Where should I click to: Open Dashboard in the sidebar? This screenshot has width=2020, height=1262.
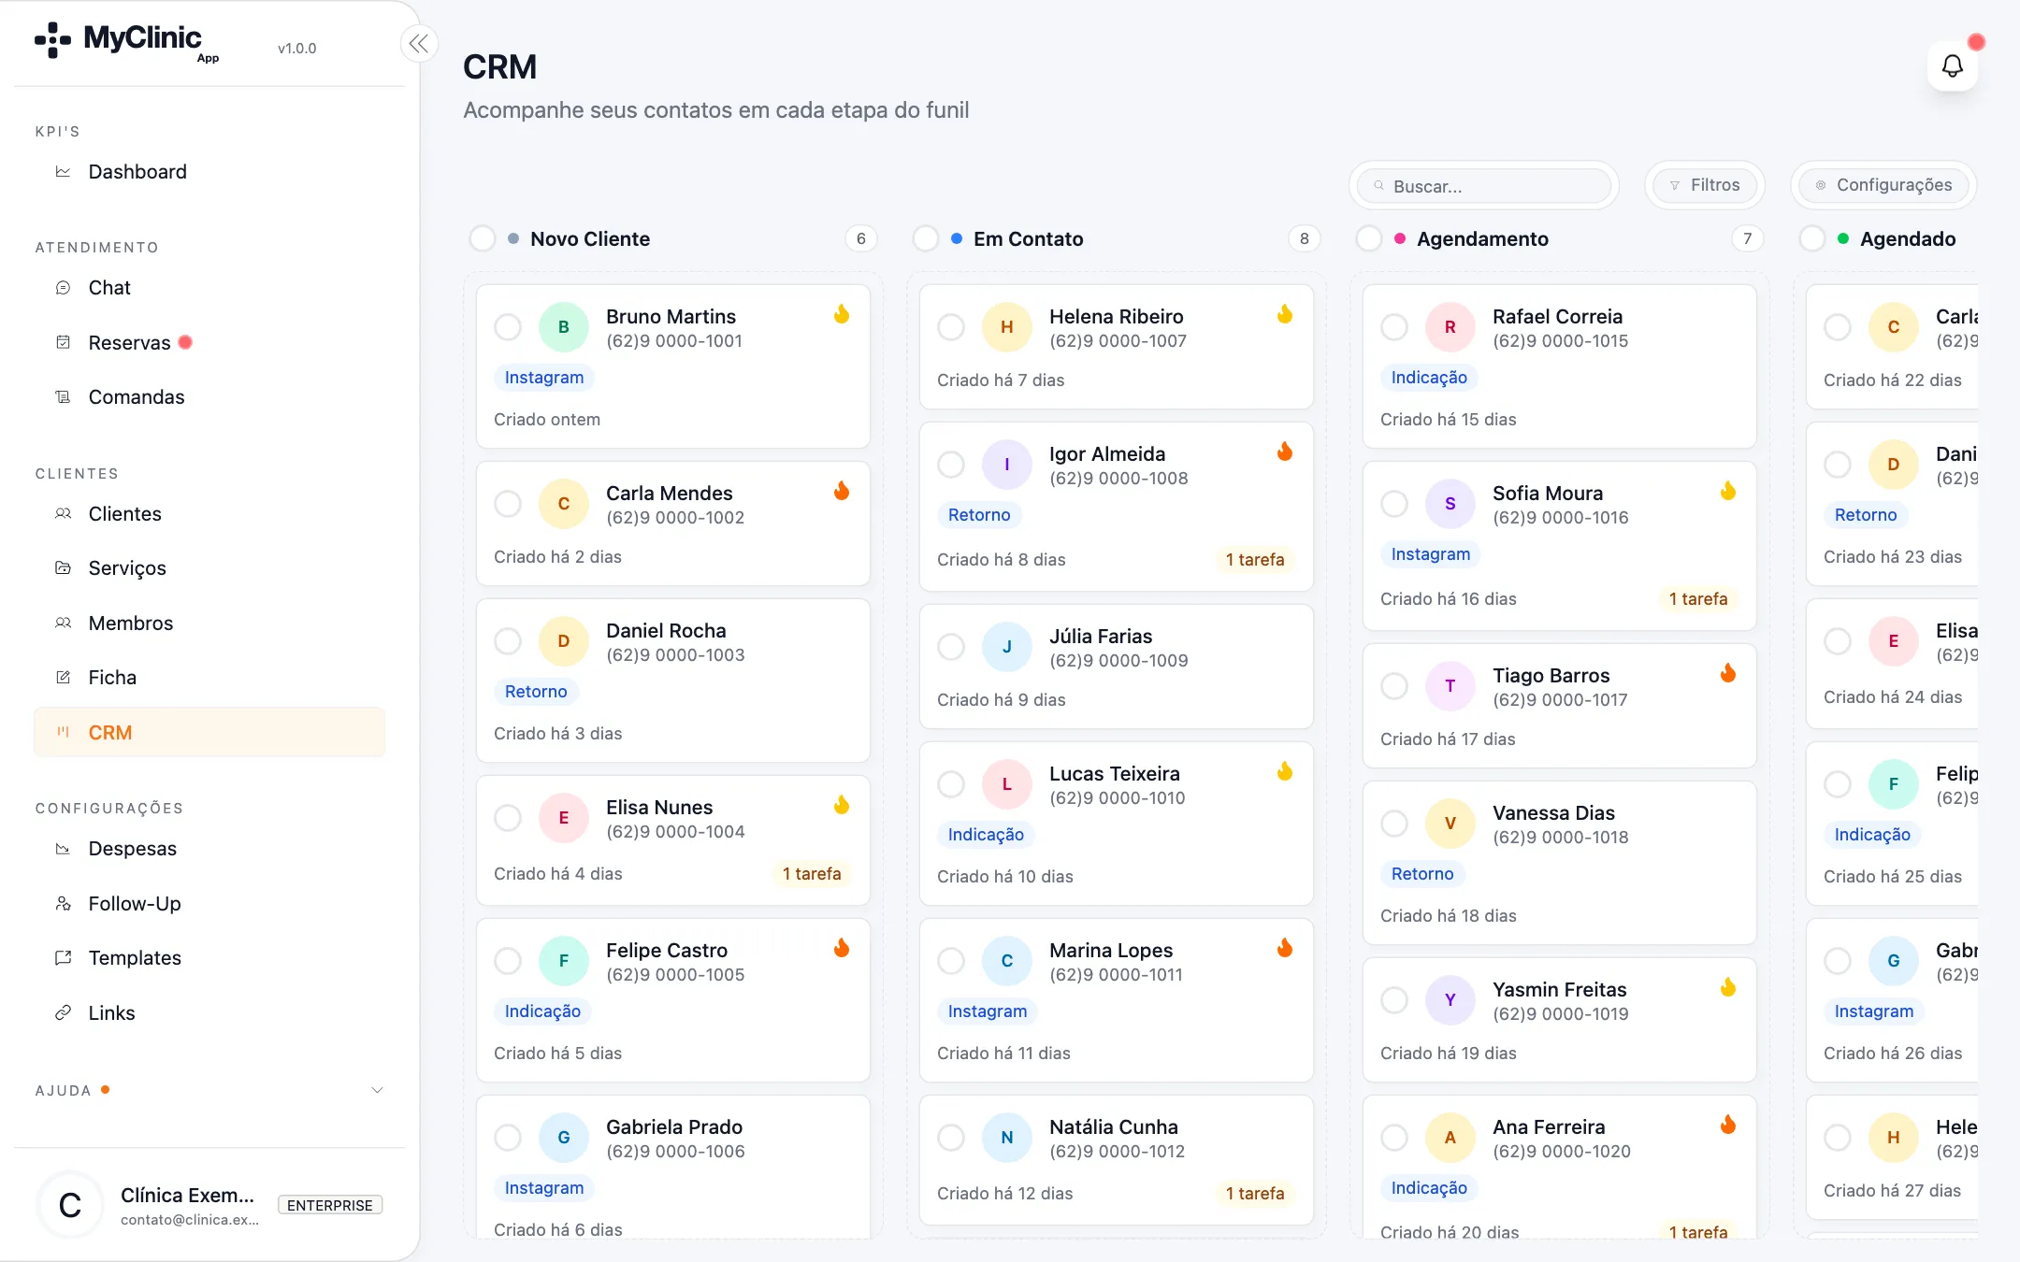(x=209, y=171)
